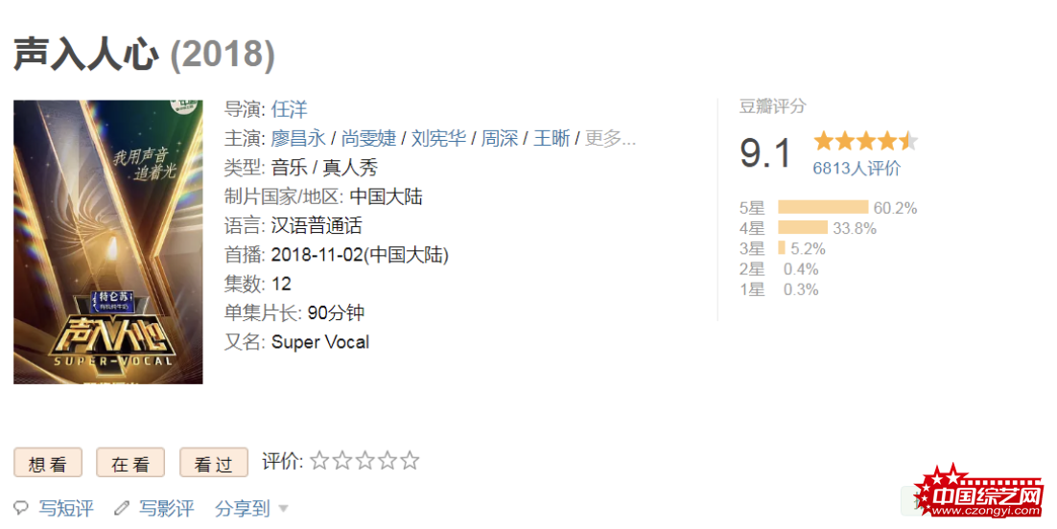Expand the cast list via 更多...

pyautogui.click(x=610, y=139)
